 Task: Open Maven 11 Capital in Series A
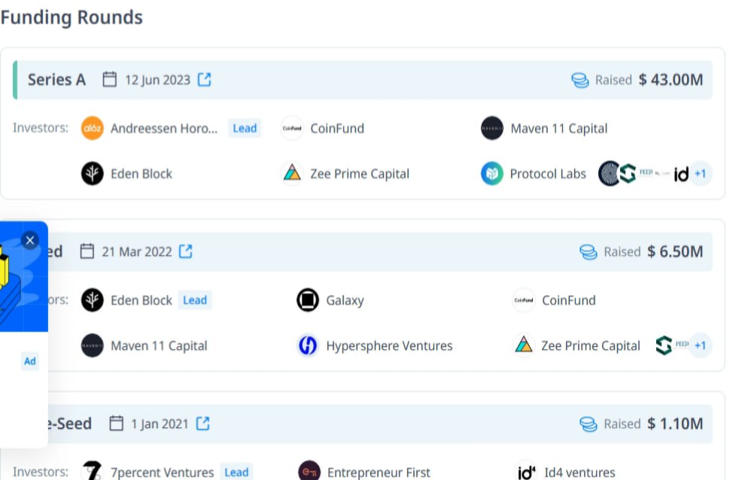(x=558, y=129)
